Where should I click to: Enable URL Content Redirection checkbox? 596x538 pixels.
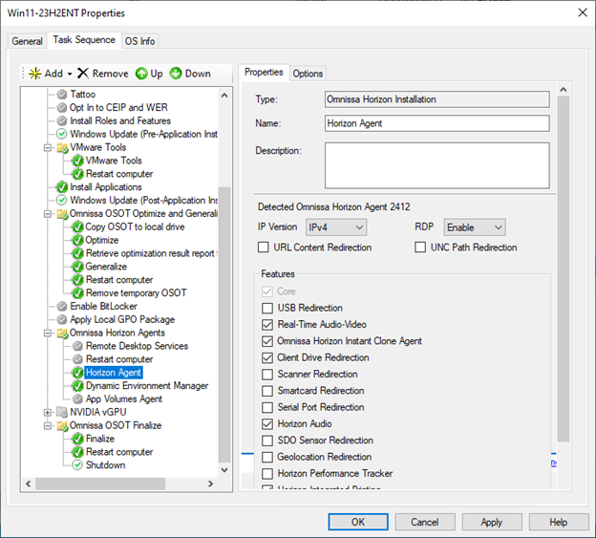[263, 247]
